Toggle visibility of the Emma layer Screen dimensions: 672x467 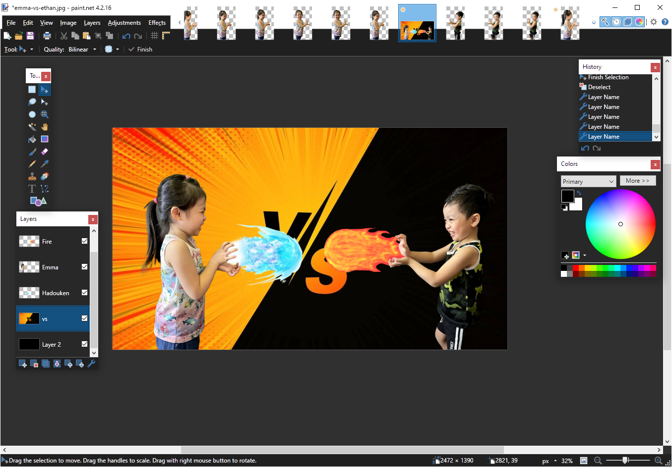(84, 267)
